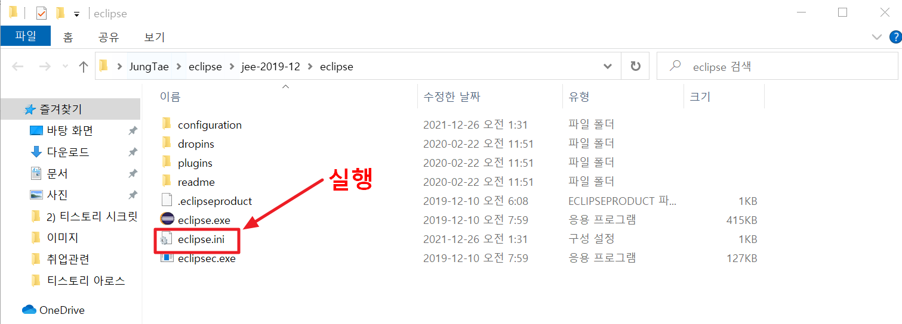The height and width of the screenshot is (324, 902).
Task: Switch to the 보기 ribbon tab
Action: pos(154,37)
